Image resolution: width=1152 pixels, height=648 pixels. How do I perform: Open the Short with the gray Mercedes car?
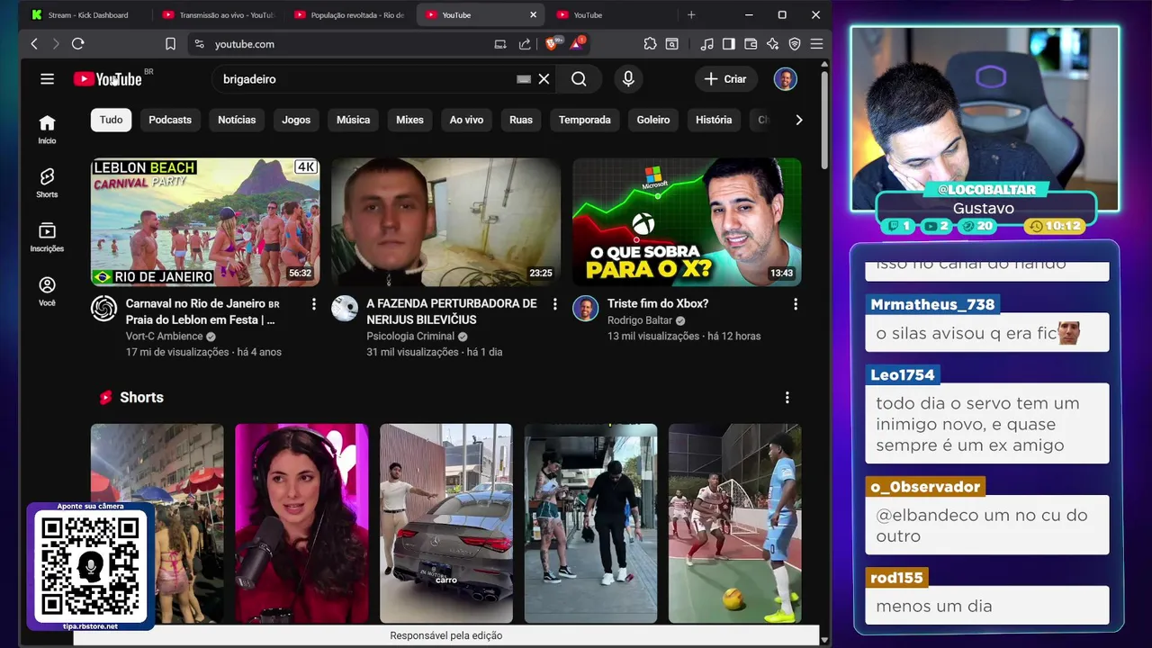click(x=445, y=524)
